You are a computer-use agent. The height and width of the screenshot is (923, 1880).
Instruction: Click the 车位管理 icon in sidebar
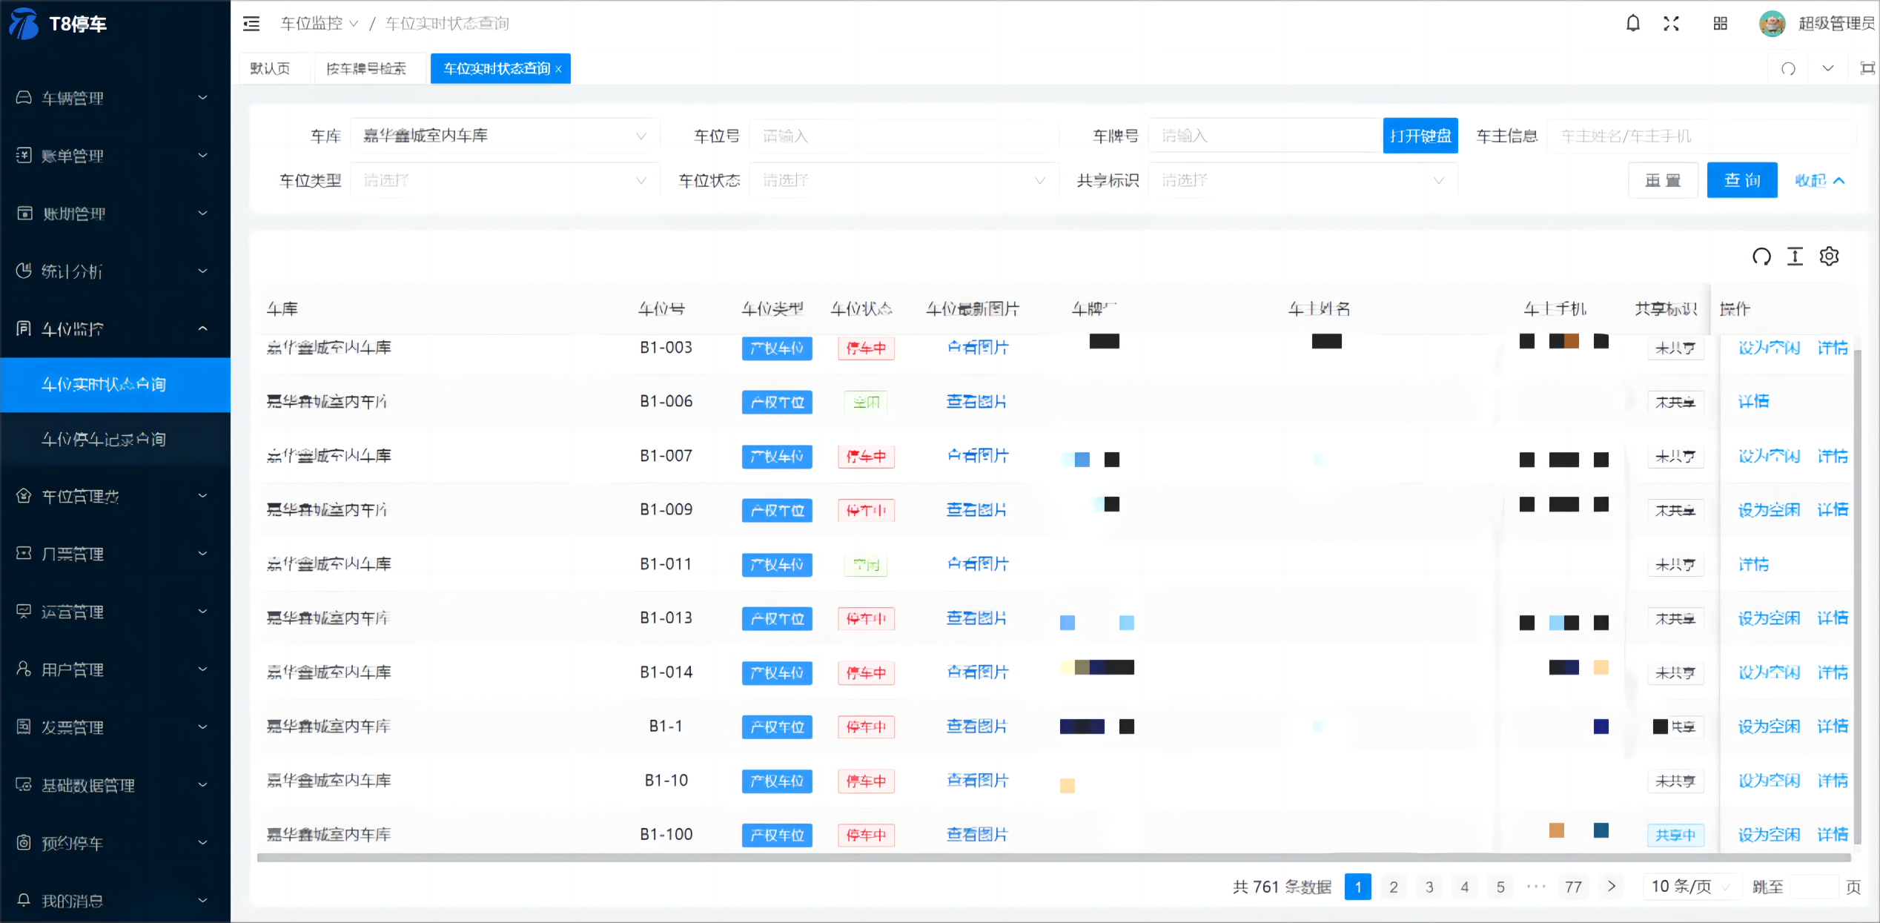[x=24, y=496]
